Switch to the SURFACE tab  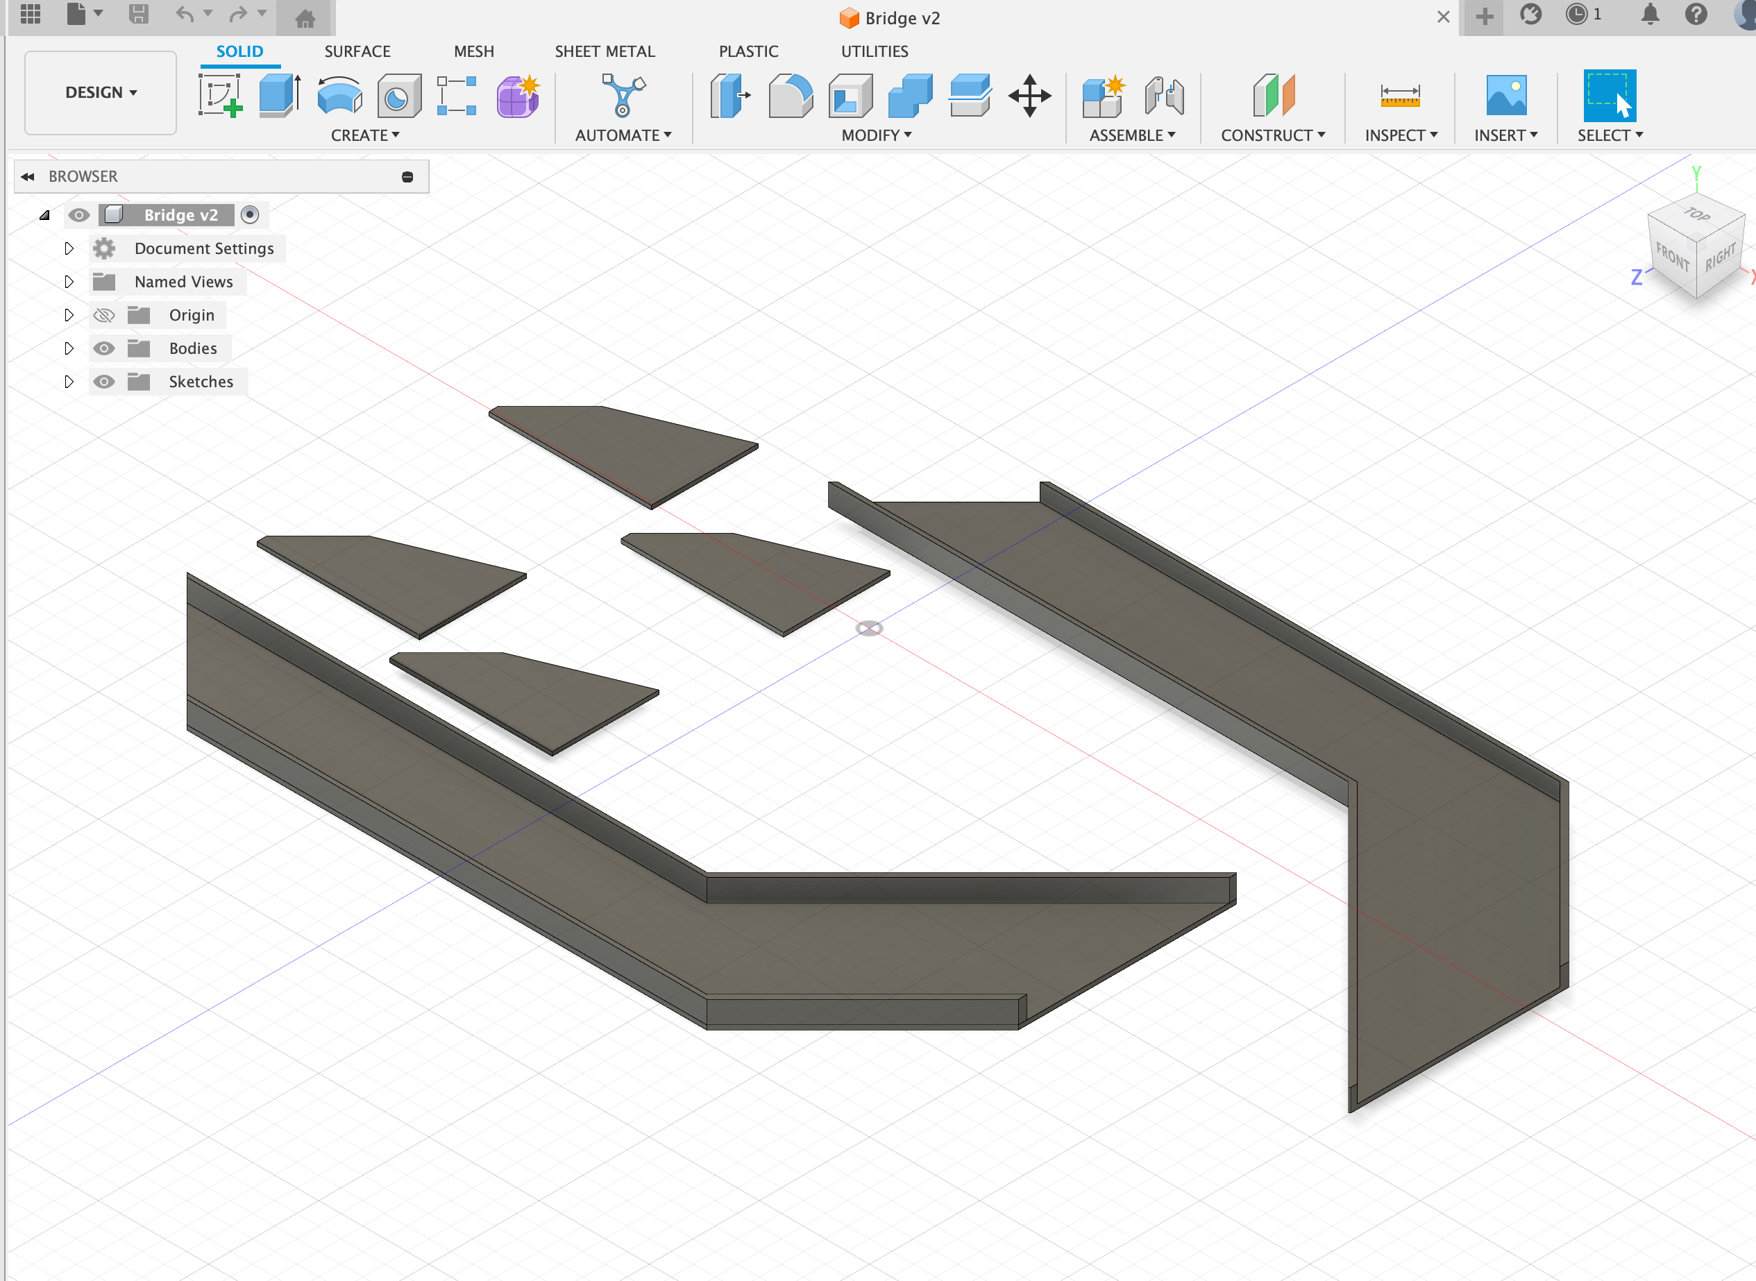(357, 51)
